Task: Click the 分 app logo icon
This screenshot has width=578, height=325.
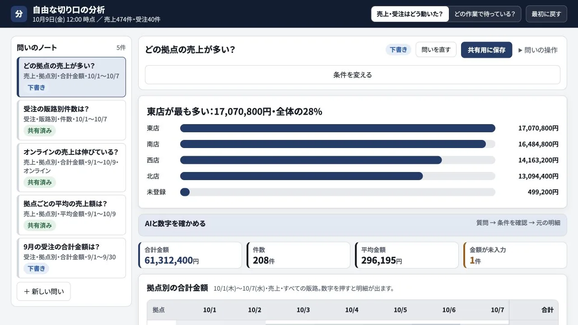Action: pyautogui.click(x=19, y=14)
